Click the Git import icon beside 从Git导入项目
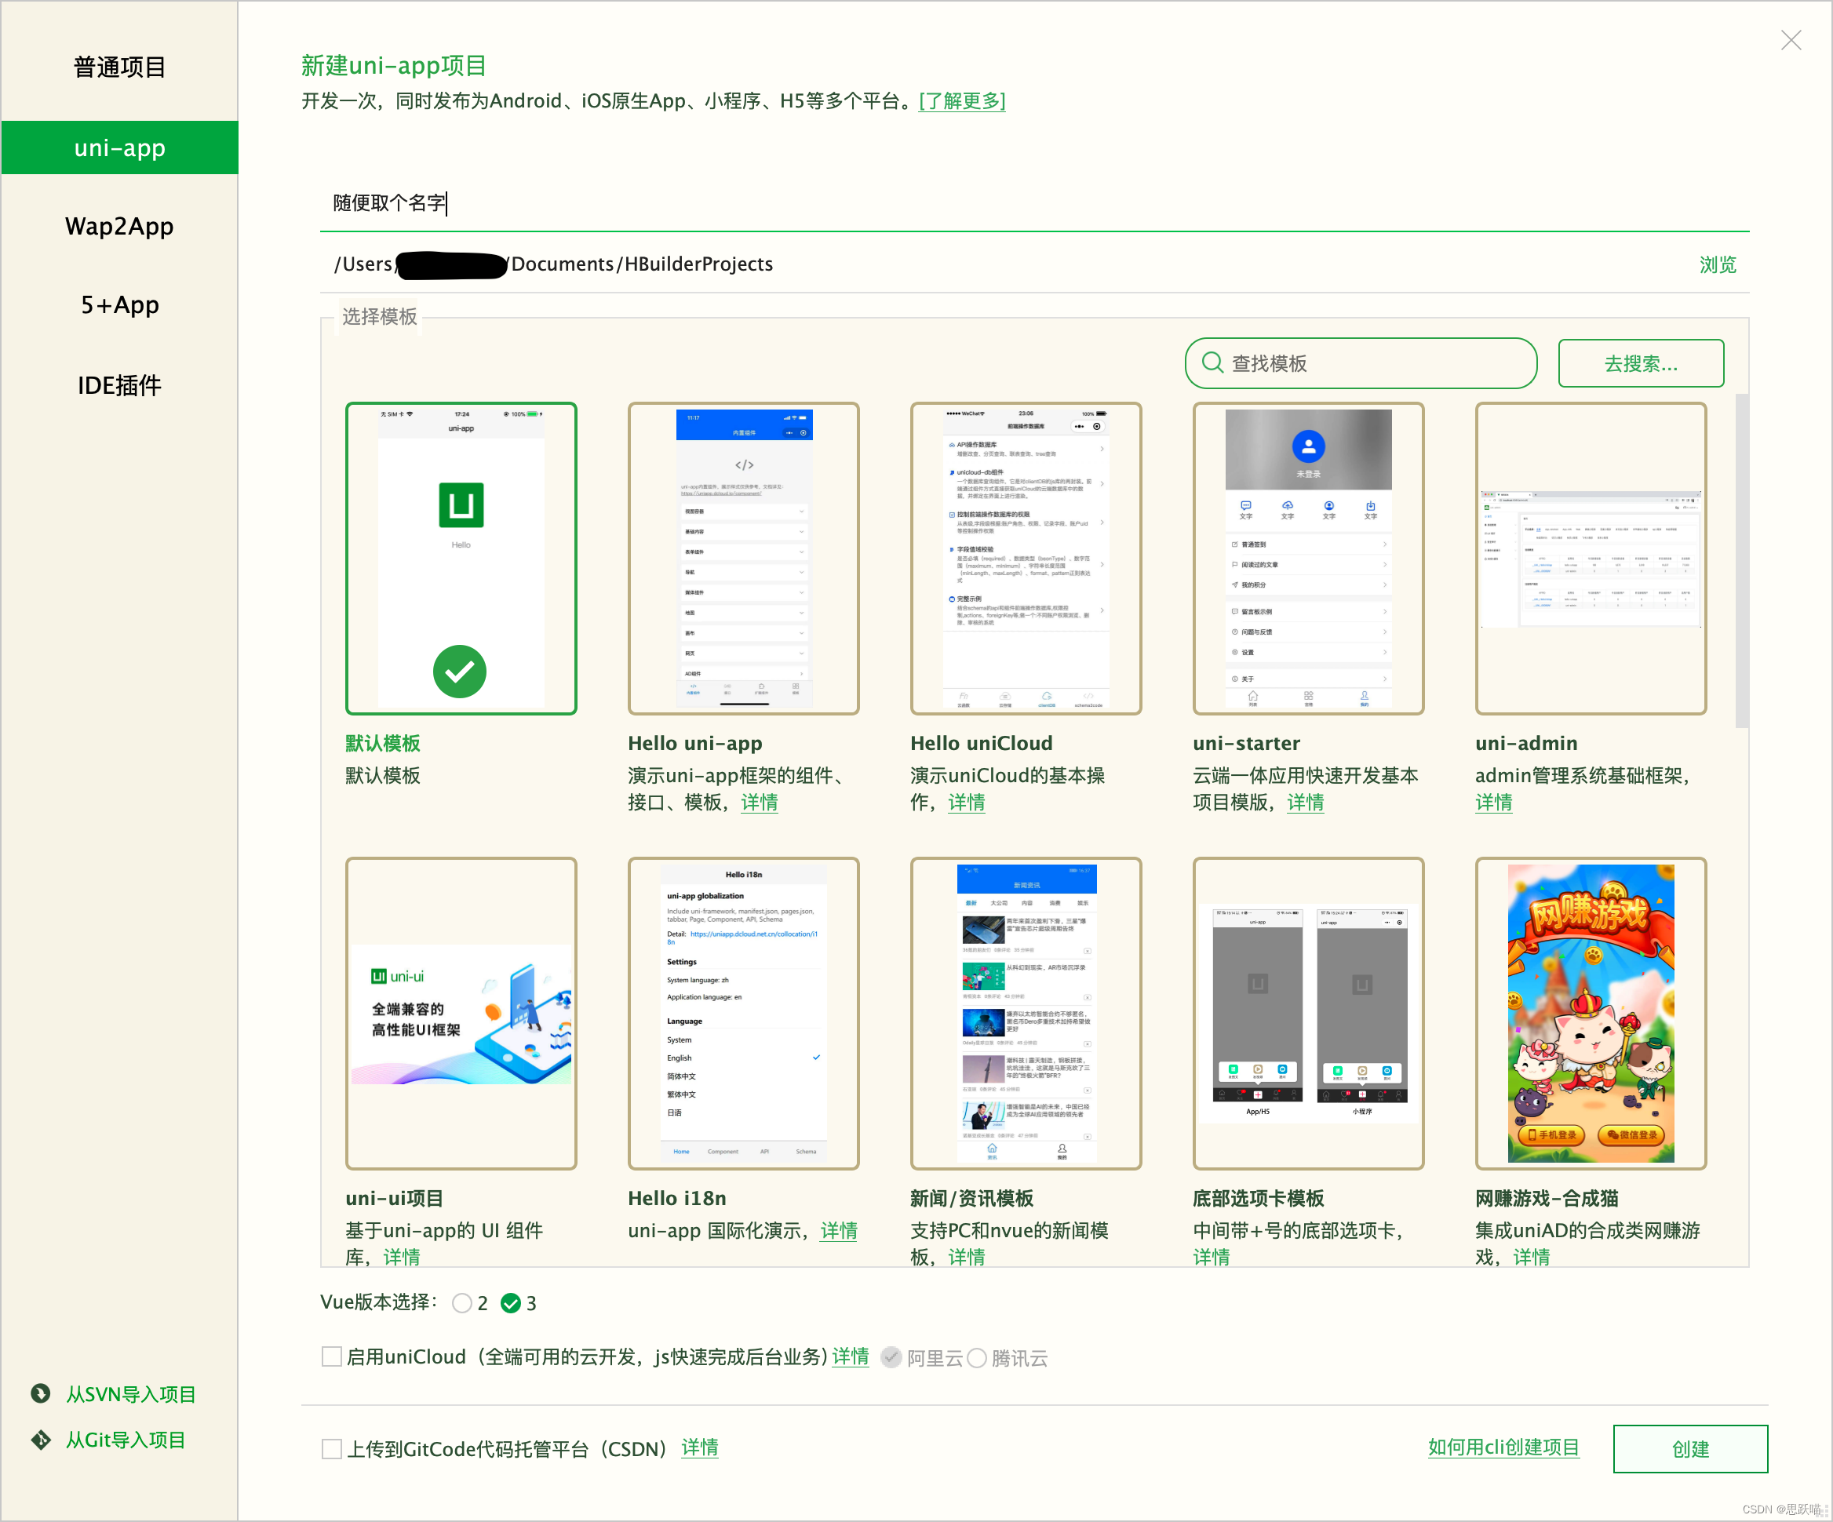This screenshot has width=1833, height=1522. pyautogui.click(x=42, y=1439)
